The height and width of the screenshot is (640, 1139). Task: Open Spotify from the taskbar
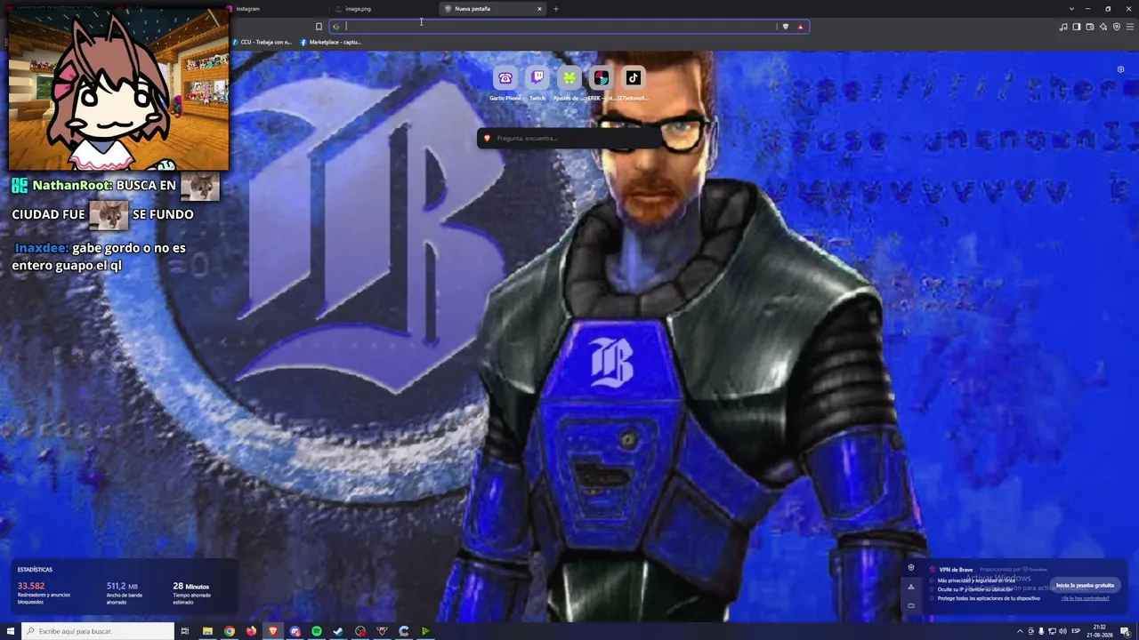(317, 631)
